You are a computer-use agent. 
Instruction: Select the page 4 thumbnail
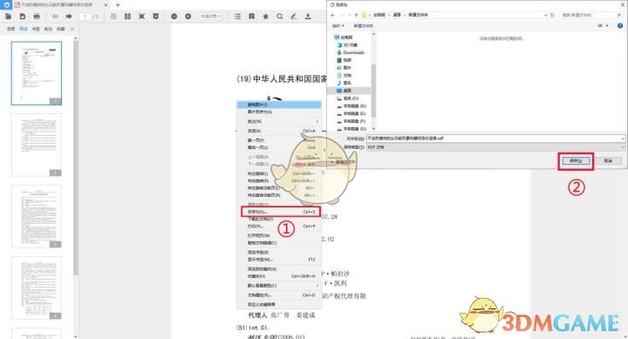point(37,288)
